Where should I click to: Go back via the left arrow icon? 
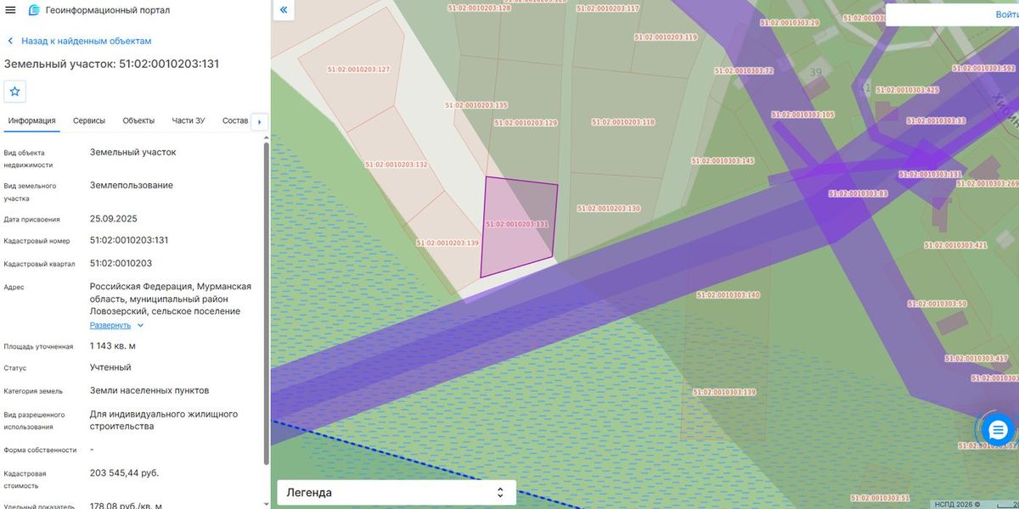point(10,41)
